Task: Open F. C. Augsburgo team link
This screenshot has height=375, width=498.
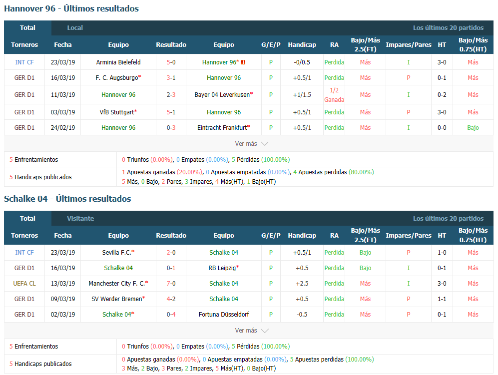Action: click(117, 78)
